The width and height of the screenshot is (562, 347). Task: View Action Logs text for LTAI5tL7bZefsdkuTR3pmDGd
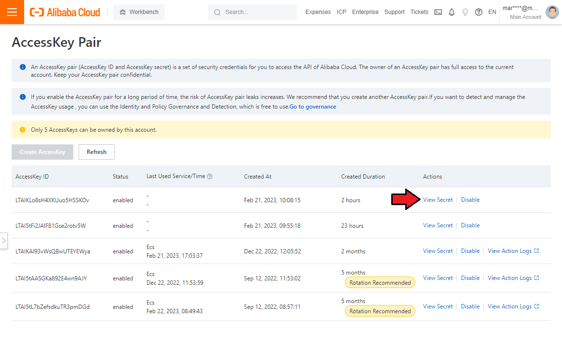[510, 306]
